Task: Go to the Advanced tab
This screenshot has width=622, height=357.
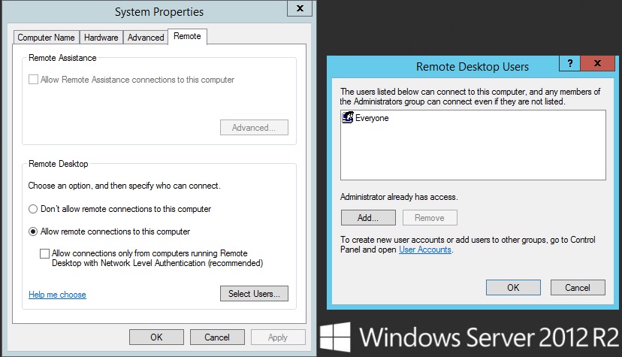Action: tap(146, 38)
